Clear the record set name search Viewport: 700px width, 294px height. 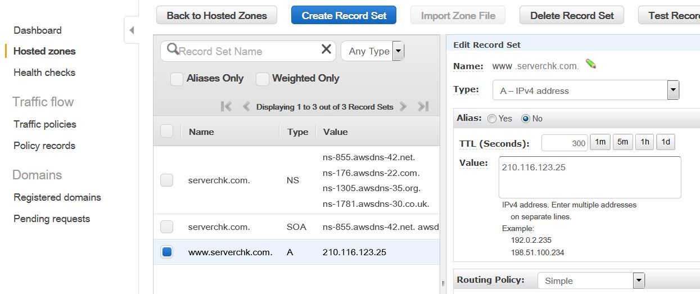pyautogui.click(x=326, y=49)
